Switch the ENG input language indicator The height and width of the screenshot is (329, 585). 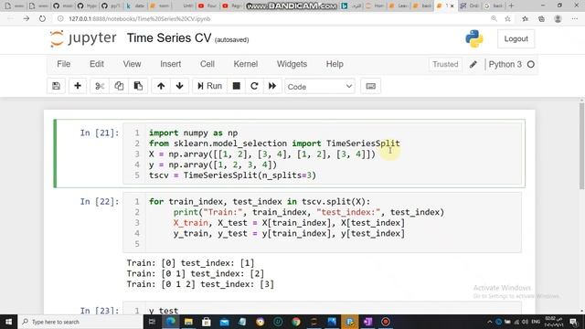[536, 322]
